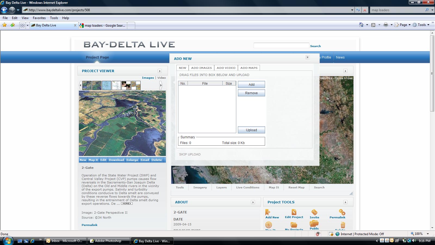
Task: Click the Add button in the upload dialog
Action: pyautogui.click(x=251, y=85)
